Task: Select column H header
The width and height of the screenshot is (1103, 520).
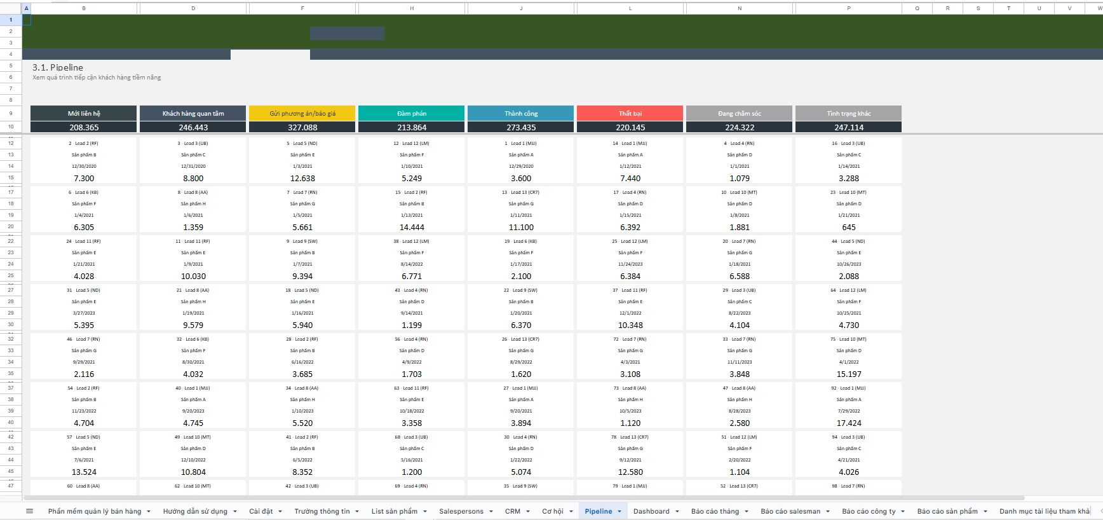Action: [x=412, y=8]
